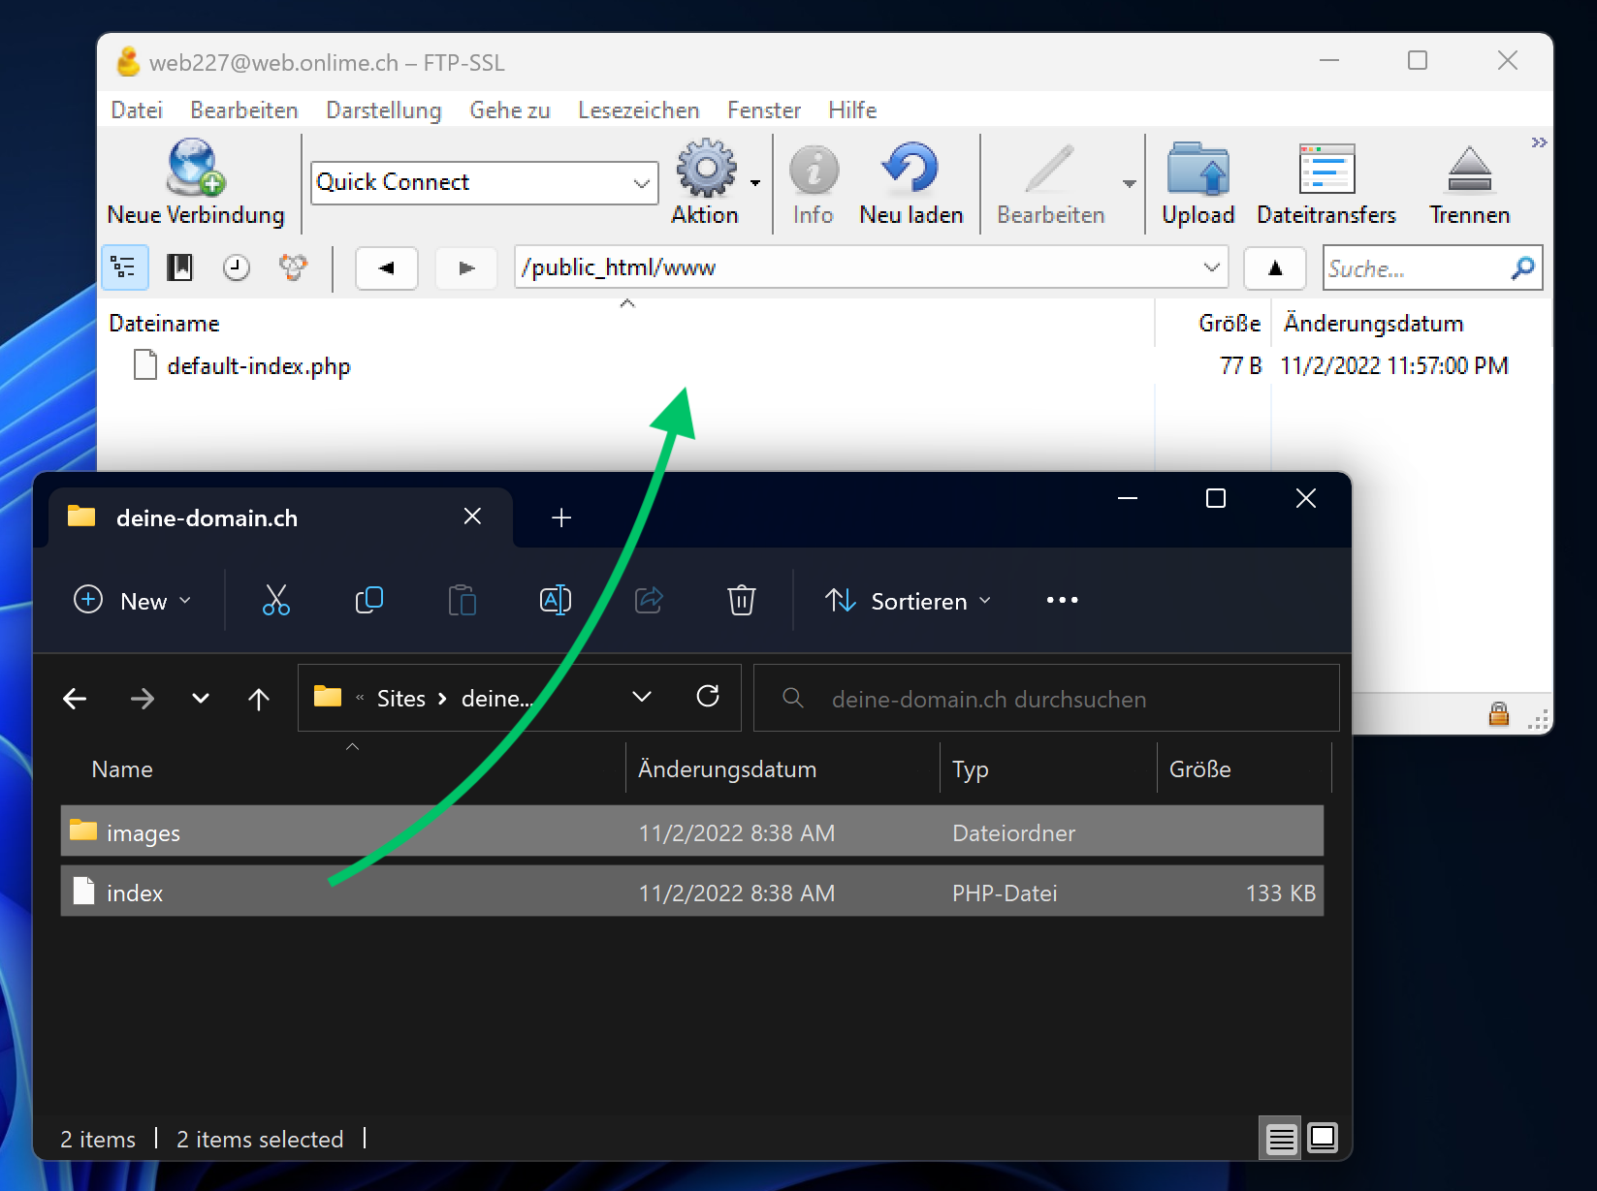Sort Cyberduck list by Änderungsdatum
The height and width of the screenshot is (1191, 1597).
coord(1373,323)
